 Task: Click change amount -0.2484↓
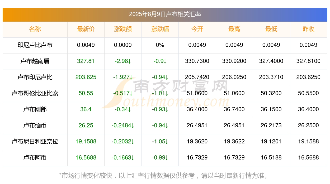[123, 125]
